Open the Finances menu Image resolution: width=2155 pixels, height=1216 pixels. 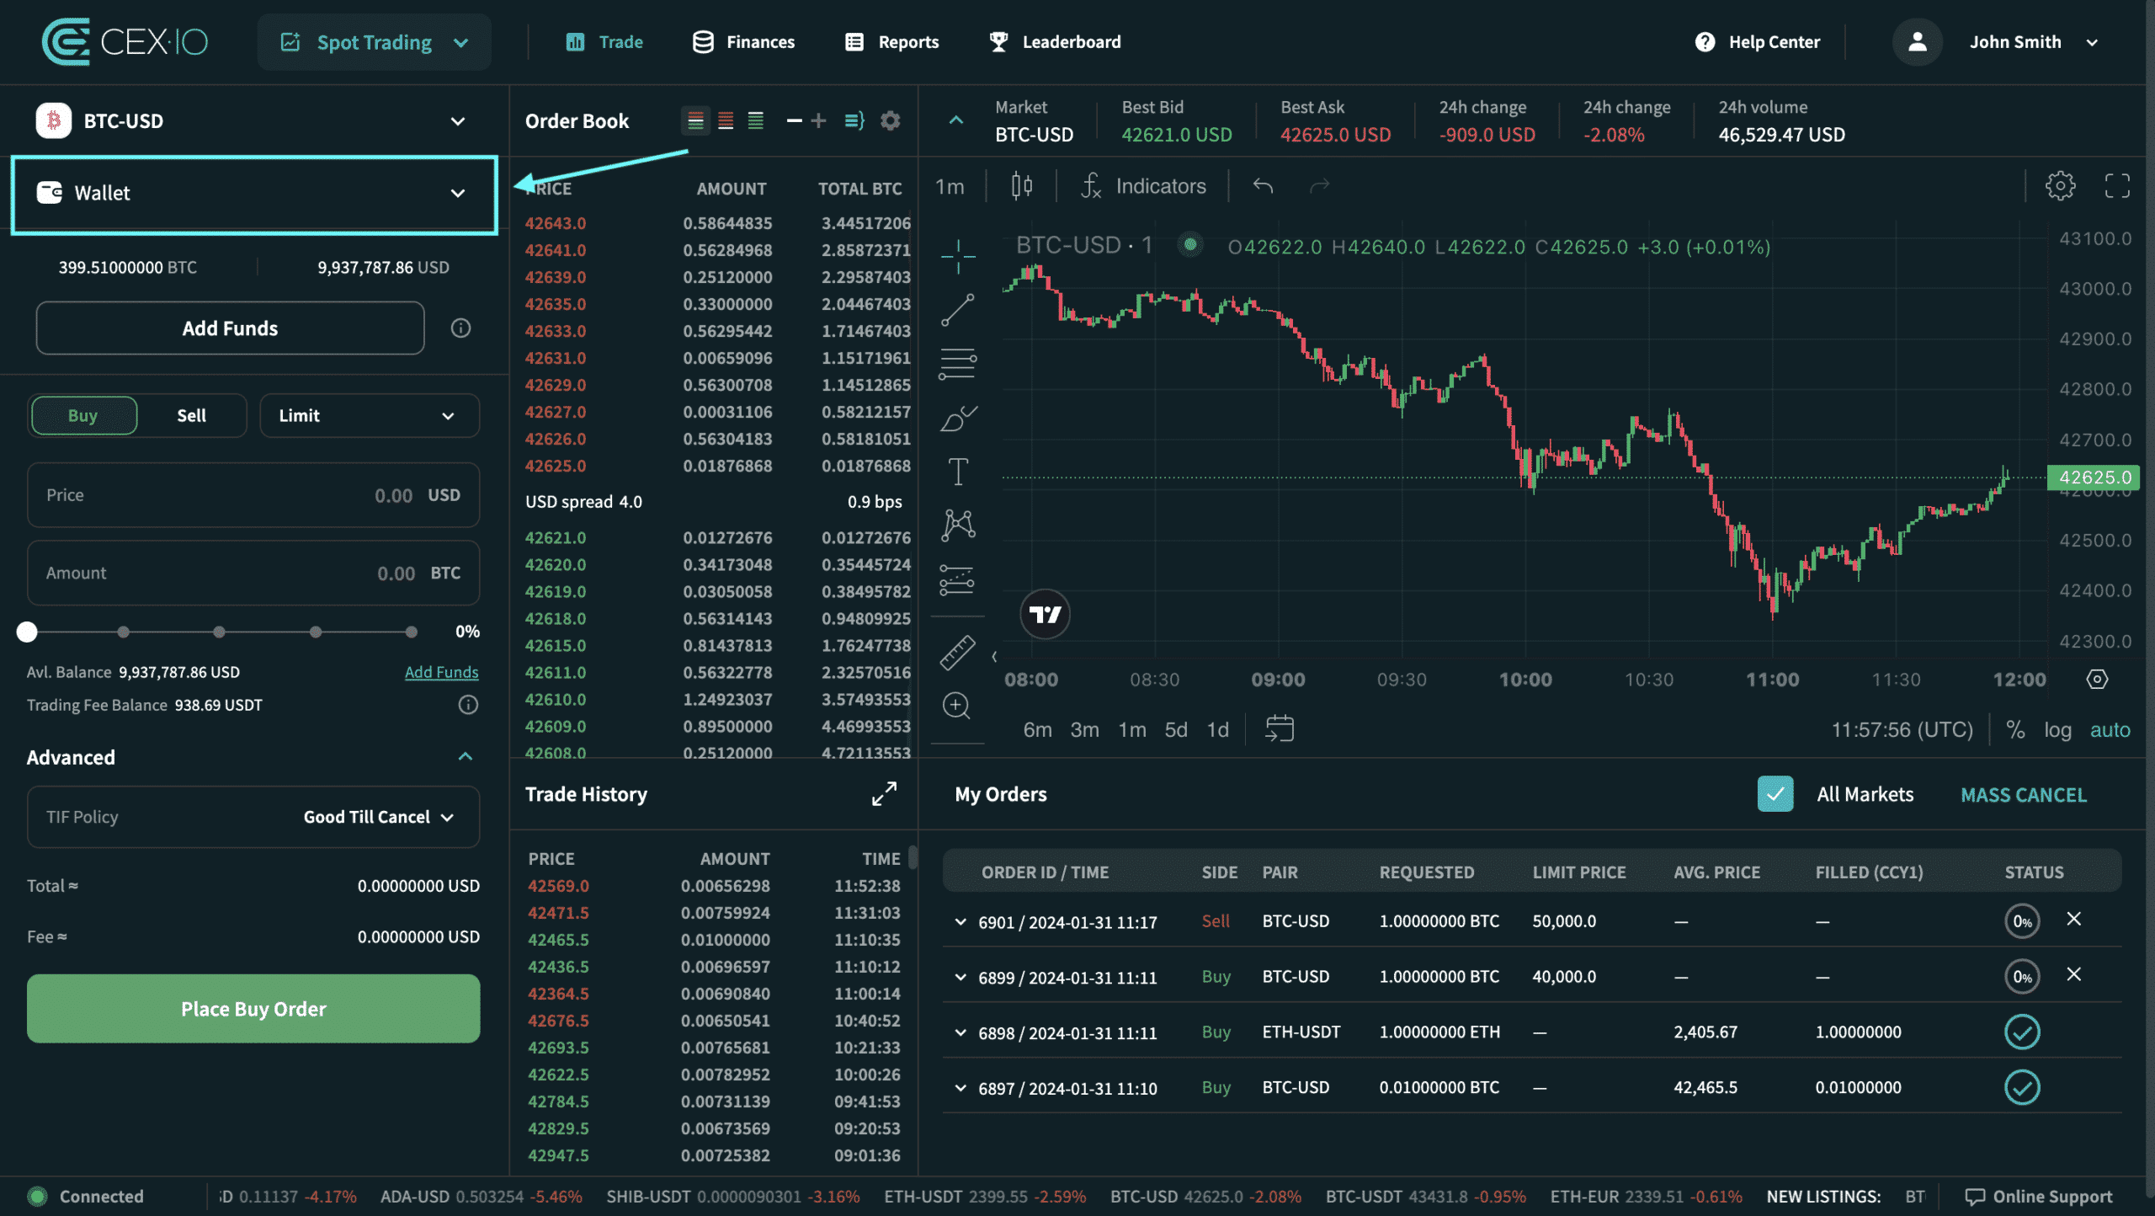743,41
